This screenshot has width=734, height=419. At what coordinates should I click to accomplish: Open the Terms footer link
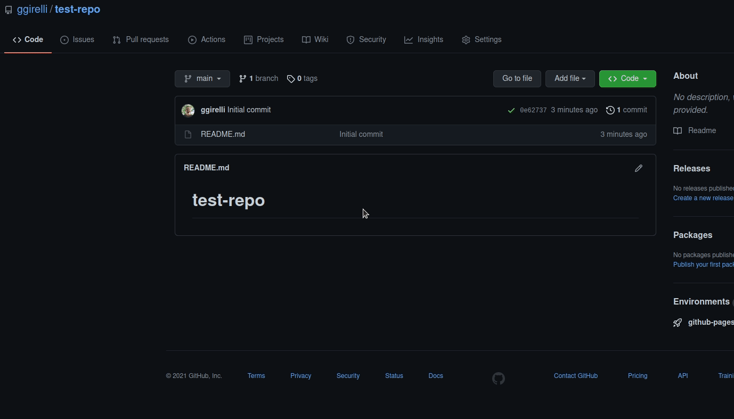point(256,376)
